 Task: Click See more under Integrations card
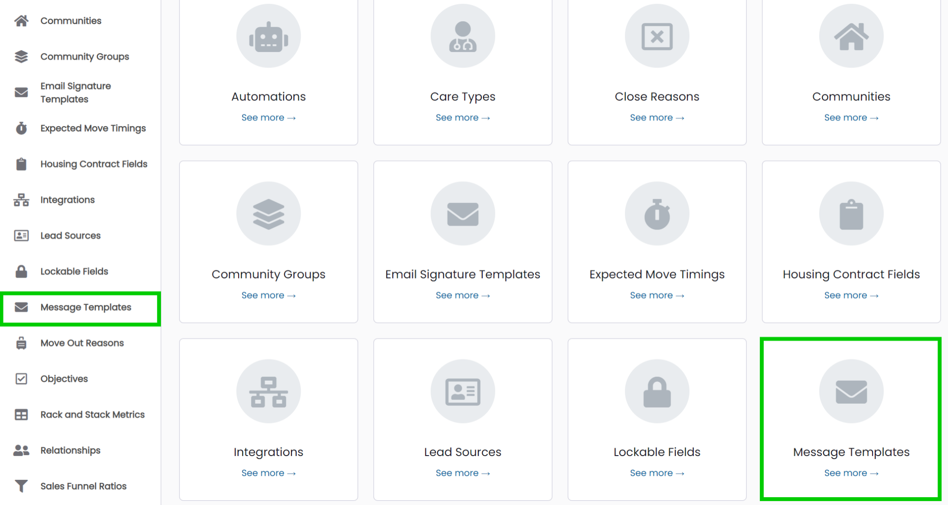[x=268, y=473]
